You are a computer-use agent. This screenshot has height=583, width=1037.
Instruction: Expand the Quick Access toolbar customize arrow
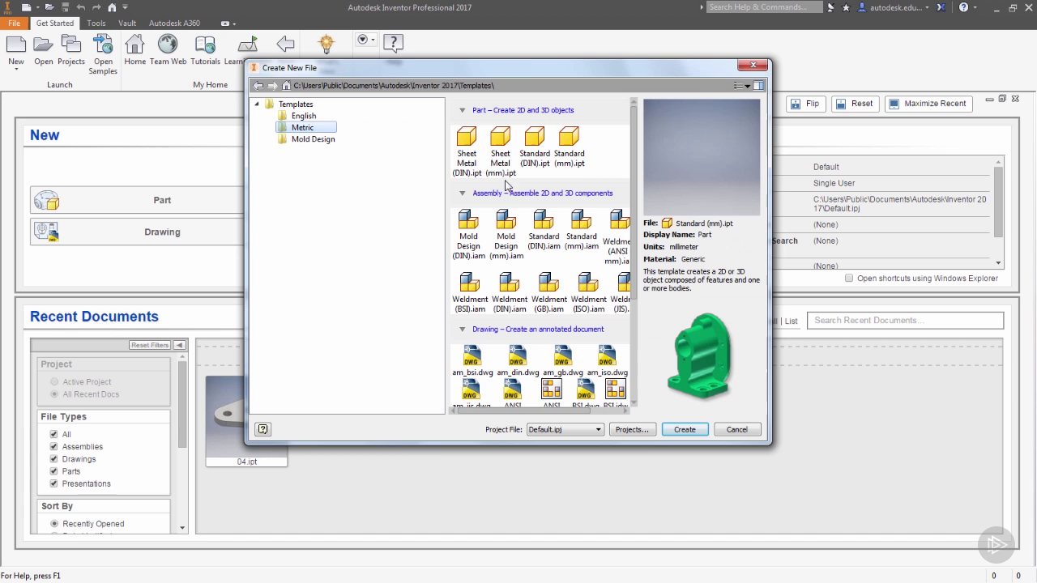tap(125, 7)
